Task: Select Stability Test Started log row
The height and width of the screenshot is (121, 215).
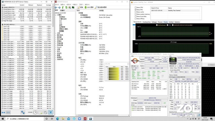Action: point(175,10)
